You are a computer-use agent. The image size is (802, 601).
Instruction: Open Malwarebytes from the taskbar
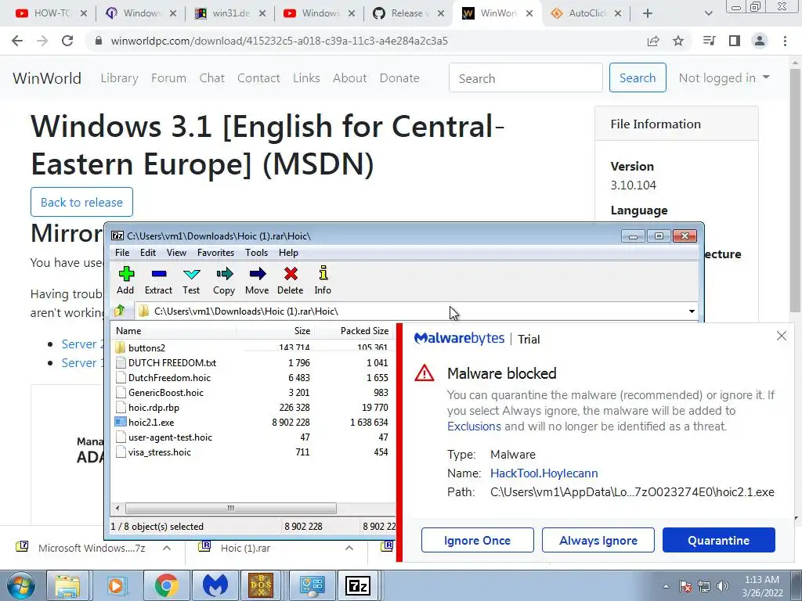(215, 585)
